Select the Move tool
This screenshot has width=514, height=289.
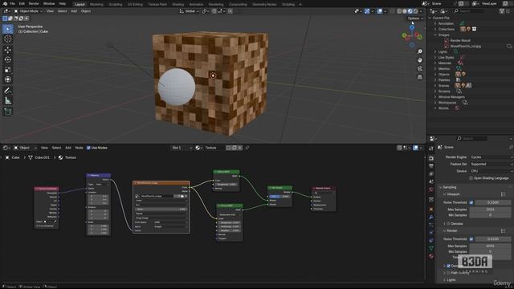pyautogui.click(x=8, y=50)
